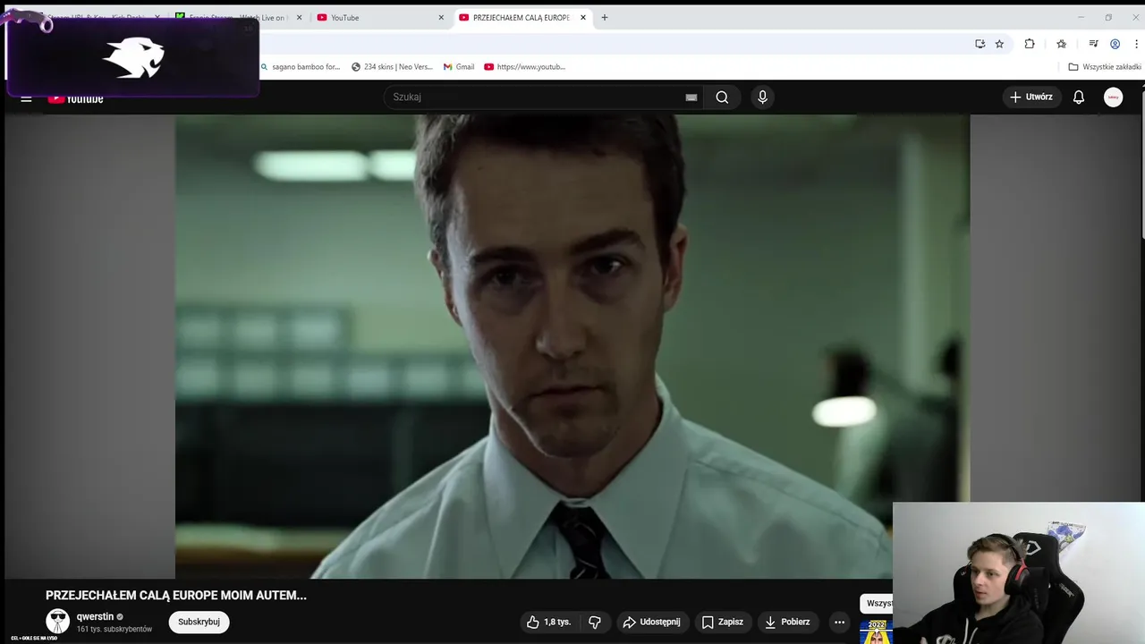Open YouTube notifications bell
Image resolution: width=1145 pixels, height=644 pixels.
pyautogui.click(x=1079, y=97)
